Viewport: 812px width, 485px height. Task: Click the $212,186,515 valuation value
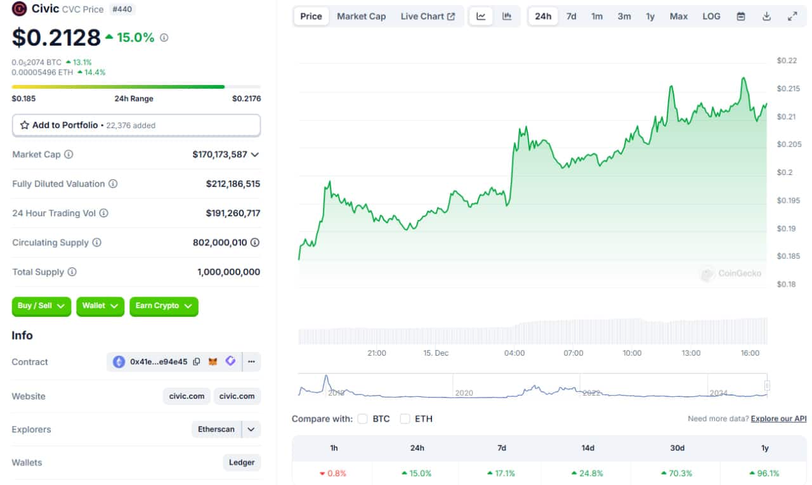pyautogui.click(x=233, y=184)
